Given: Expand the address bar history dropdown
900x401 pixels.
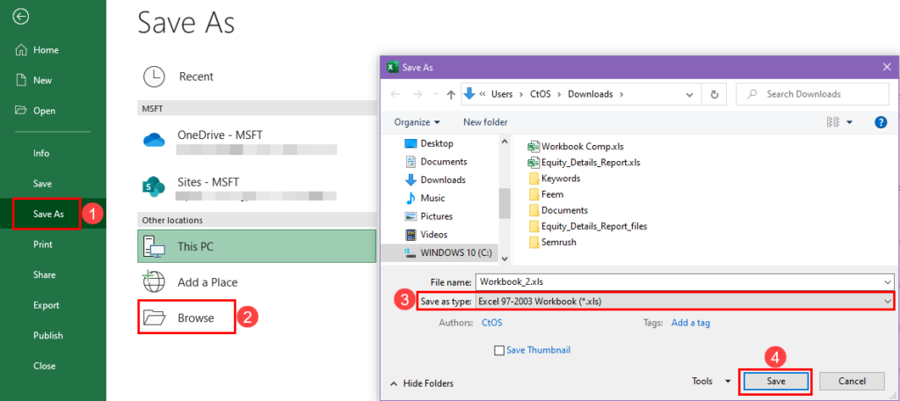Looking at the screenshot, I should 689,94.
